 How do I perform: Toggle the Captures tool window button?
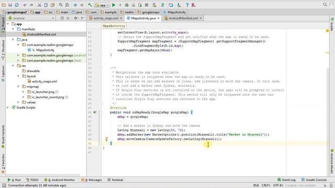pyautogui.click(x=3, y=74)
